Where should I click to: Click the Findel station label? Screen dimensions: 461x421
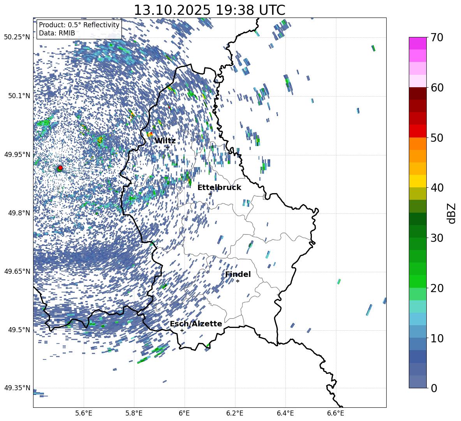pyautogui.click(x=238, y=274)
